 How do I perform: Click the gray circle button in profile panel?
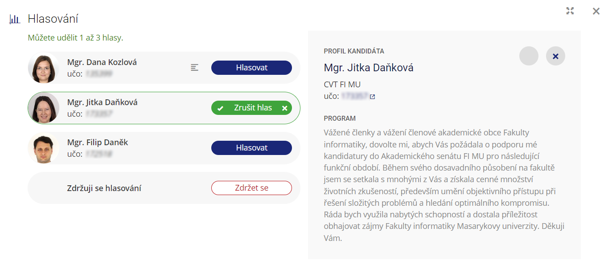[x=529, y=57]
